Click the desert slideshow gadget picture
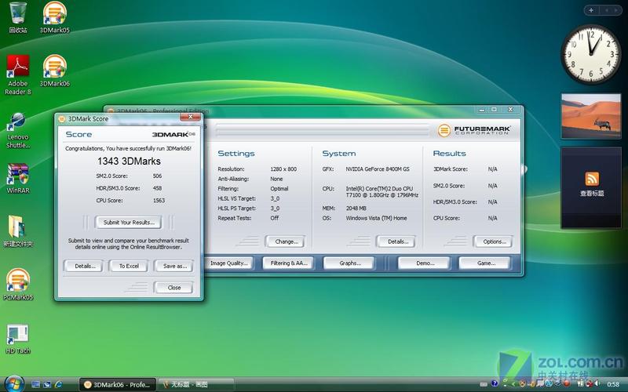This screenshot has height=392, width=628. click(x=591, y=116)
